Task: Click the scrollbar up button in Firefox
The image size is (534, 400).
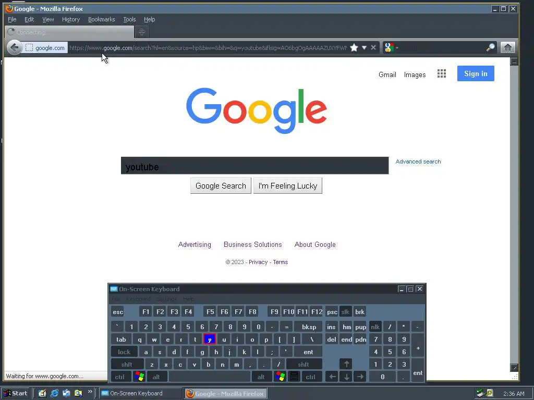Action: 514,61
